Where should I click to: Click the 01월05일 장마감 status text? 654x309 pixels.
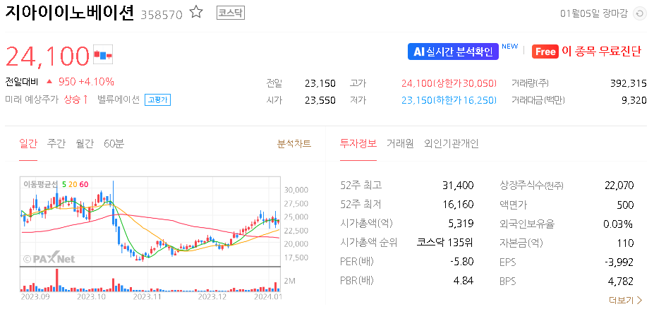tap(593, 14)
